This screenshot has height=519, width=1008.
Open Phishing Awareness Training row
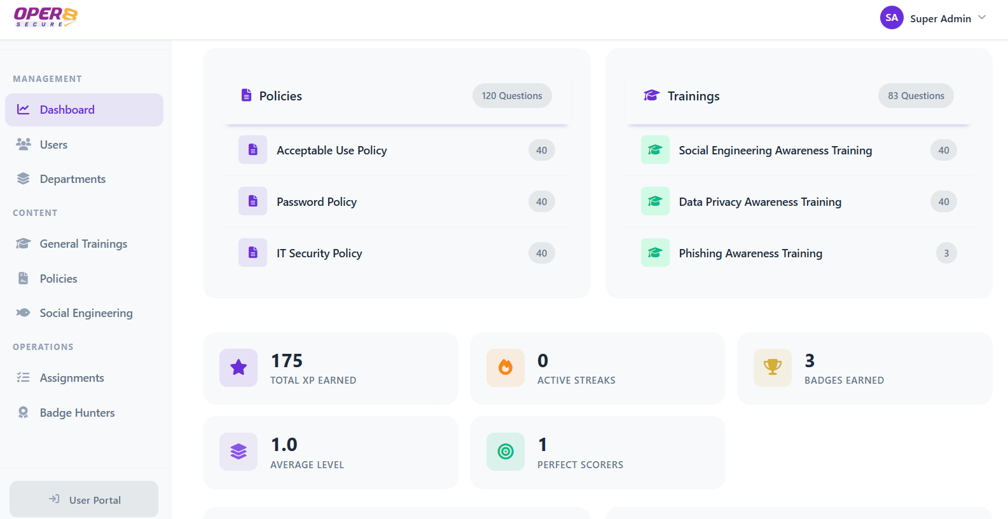750,253
